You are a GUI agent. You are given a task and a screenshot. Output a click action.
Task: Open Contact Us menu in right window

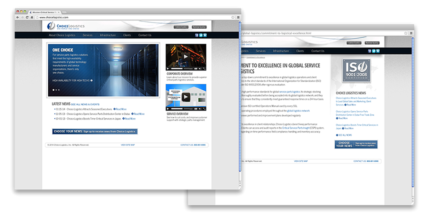click(318, 51)
